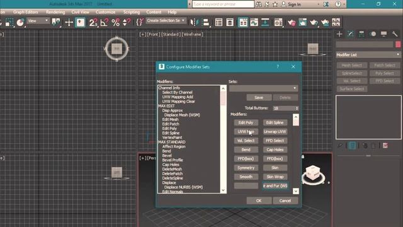The image size is (403, 227).
Task: Open the Layer Explorer icon
Action: (230, 23)
